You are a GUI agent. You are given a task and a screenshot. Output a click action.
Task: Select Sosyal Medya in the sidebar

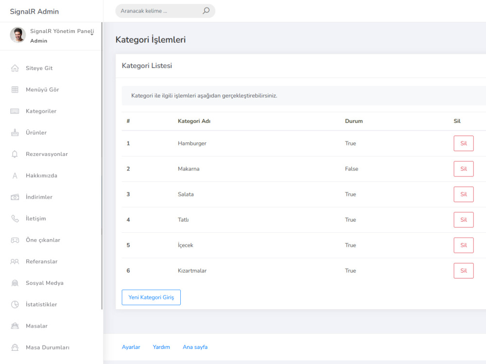(x=44, y=283)
